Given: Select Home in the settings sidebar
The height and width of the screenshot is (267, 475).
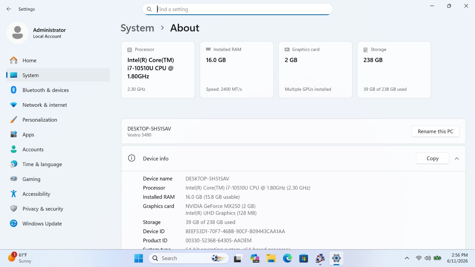Looking at the screenshot, I should tap(58, 60).
